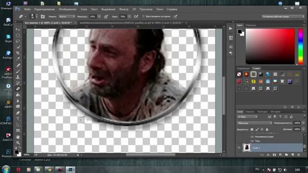
Task: Toggle lock all padlock
Action: (x=267, y=129)
